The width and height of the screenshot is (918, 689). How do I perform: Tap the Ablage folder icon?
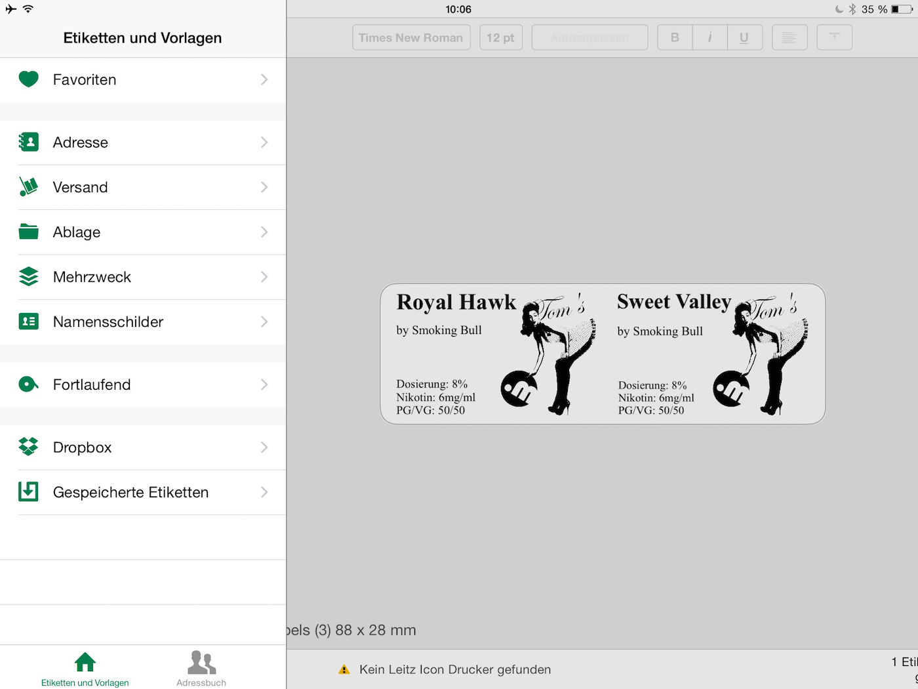pos(28,232)
